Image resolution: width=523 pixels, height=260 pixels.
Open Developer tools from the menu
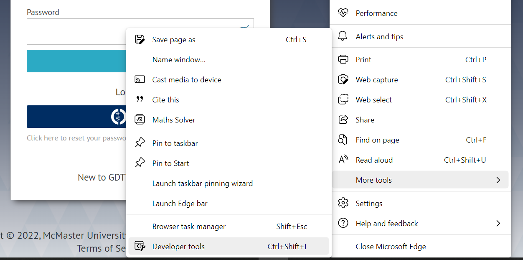pyautogui.click(x=178, y=246)
